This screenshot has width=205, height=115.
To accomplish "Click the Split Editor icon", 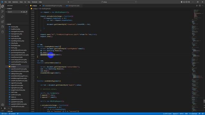I will [x=200, y=6].
